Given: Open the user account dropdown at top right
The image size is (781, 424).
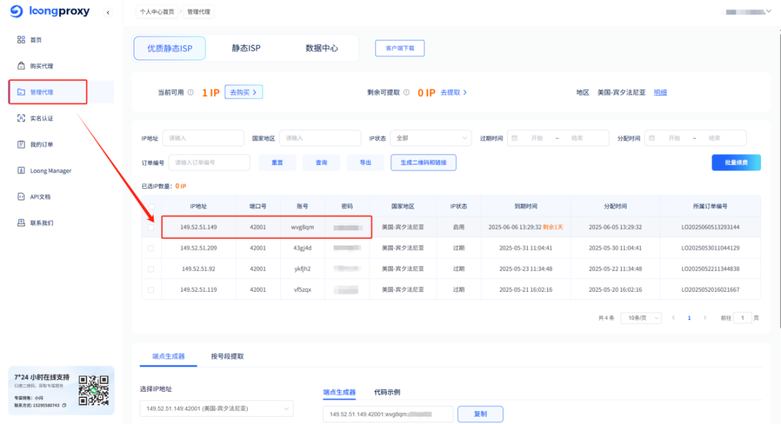Looking at the screenshot, I should tap(749, 11).
